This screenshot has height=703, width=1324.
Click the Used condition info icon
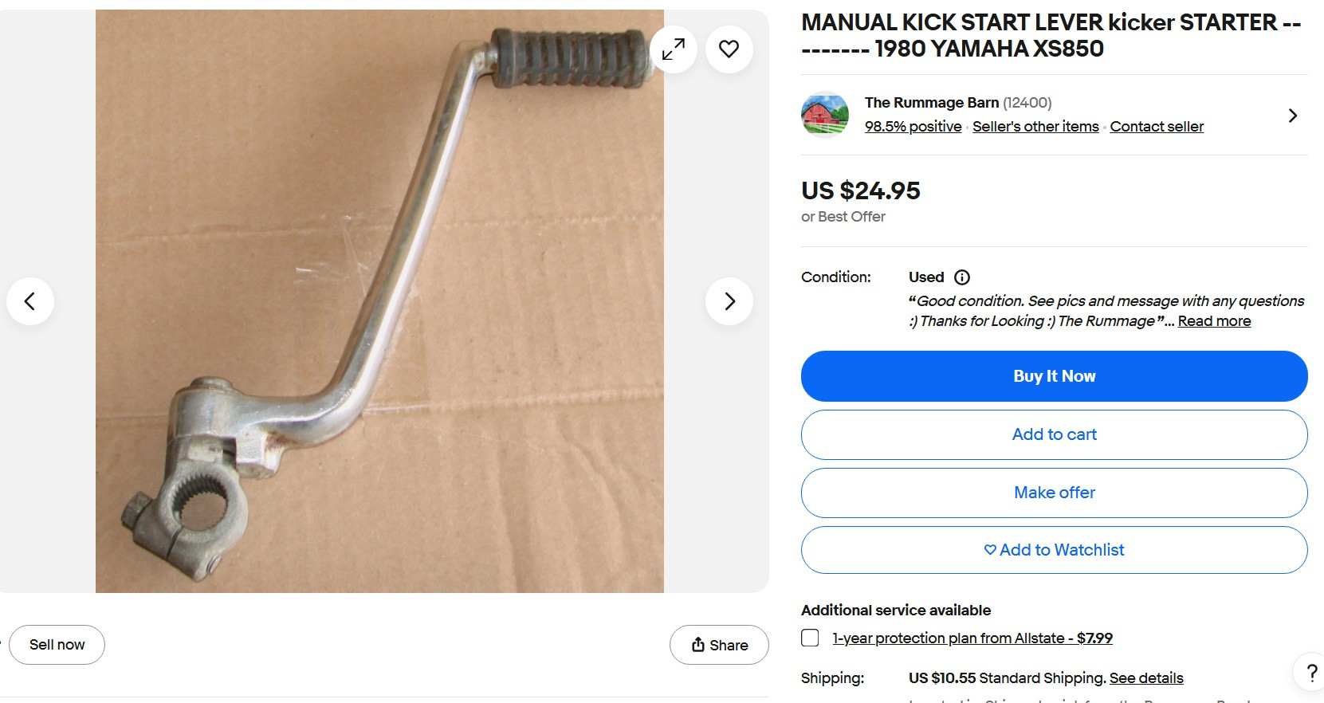[962, 277]
